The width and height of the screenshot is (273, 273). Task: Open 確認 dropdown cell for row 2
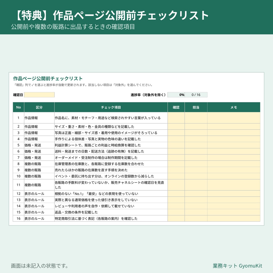(x=176, y=127)
